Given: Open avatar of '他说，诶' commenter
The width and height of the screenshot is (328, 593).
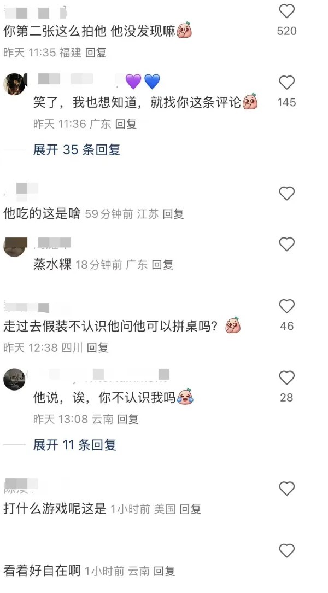Looking at the screenshot, I should click(x=14, y=379).
